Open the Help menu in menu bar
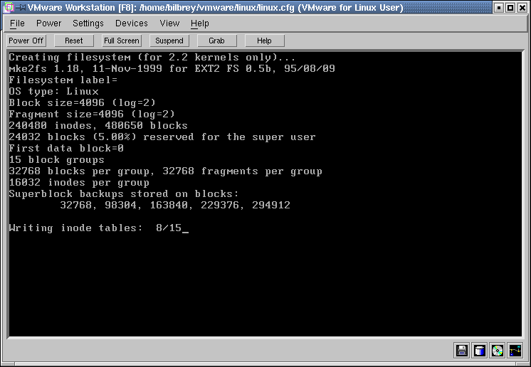This screenshot has height=367, width=531. 200,23
